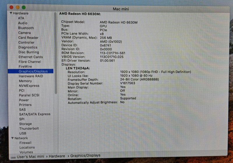Open Ethernet Cards entry
This screenshot has height=163, width=233.
tap(31, 57)
